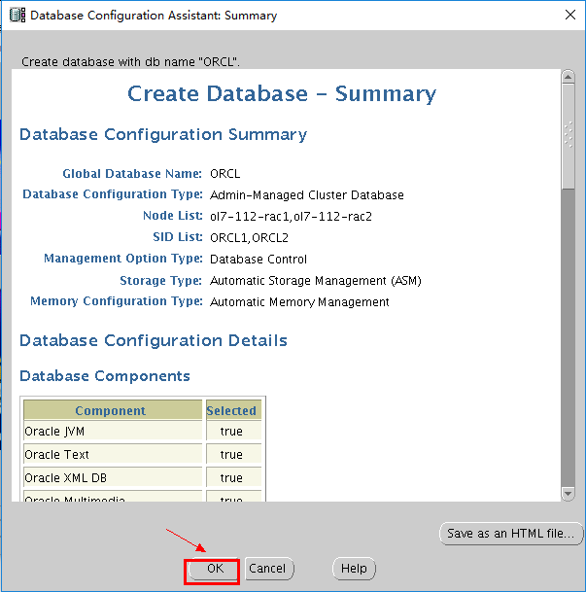
Task: Click the Management Option Type label
Action: pos(123,259)
